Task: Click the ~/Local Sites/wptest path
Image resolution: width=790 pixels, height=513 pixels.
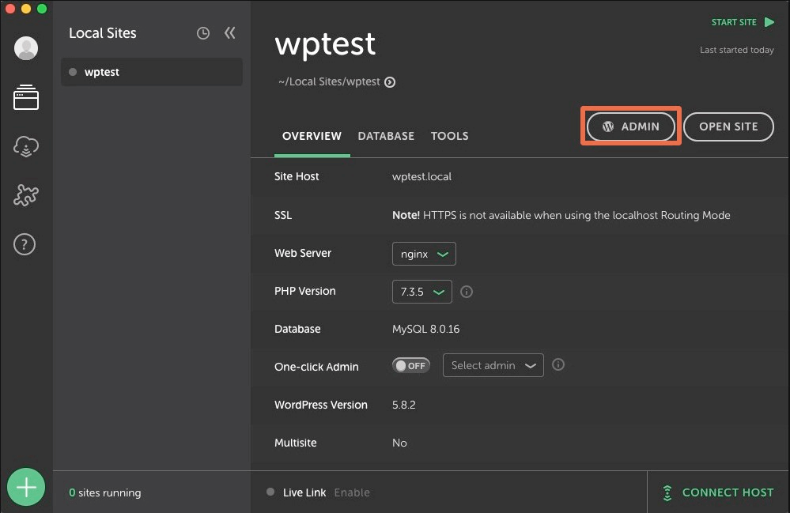Action: (329, 82)
